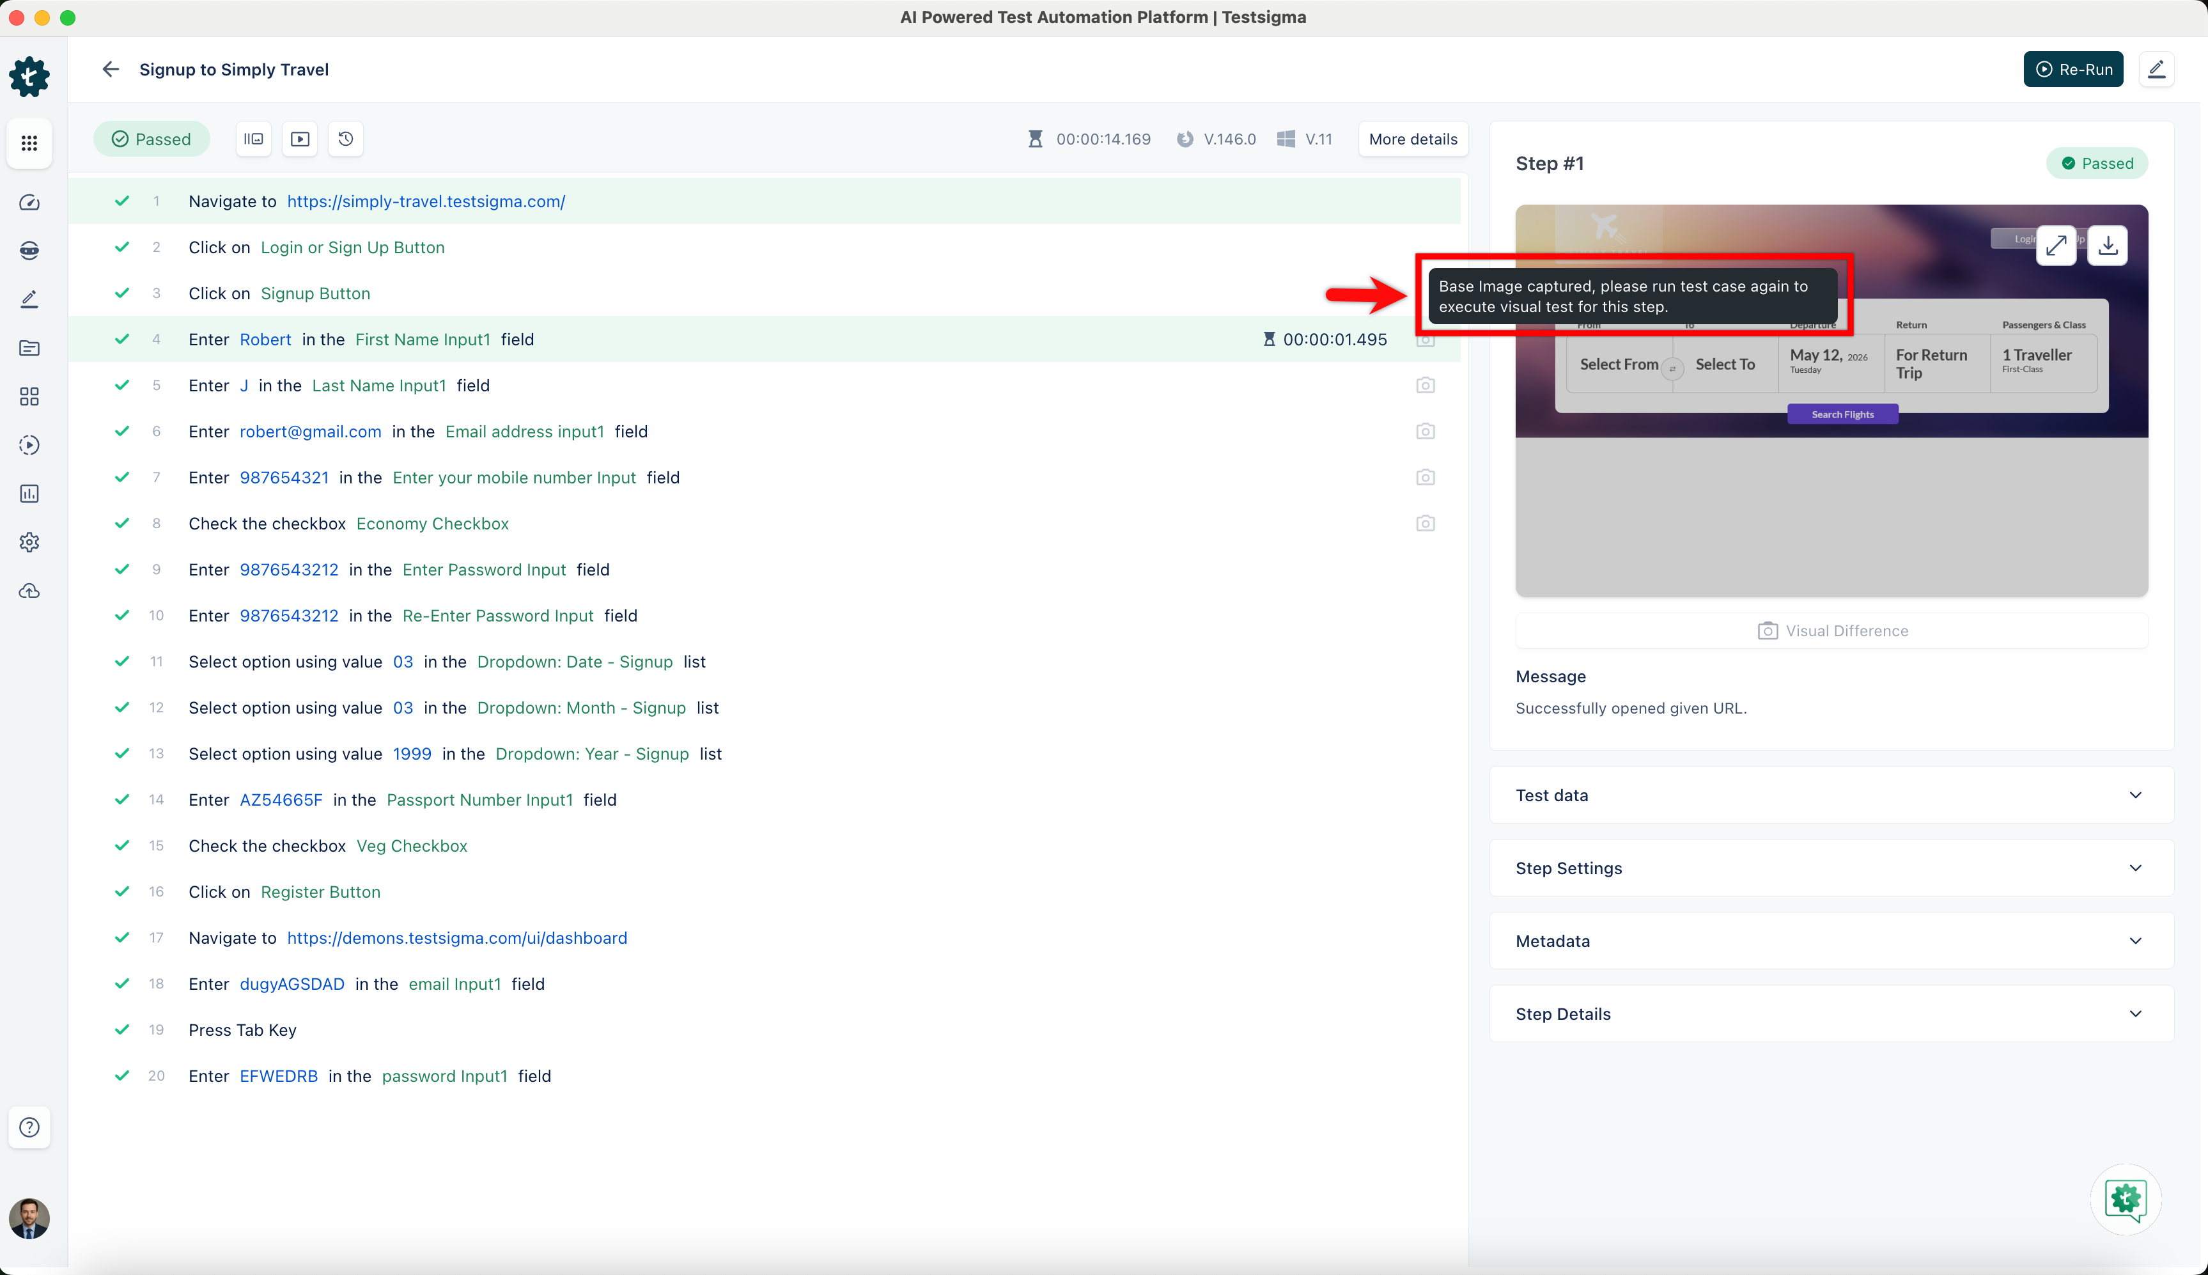This screenshot has width=2208, height=1275.
Task: Click the Passport Number Input1 element
Action: (x=480, y=799)
